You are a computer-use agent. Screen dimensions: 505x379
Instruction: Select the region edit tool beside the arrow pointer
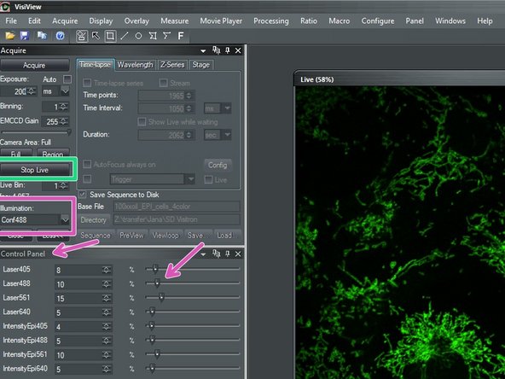(x=82, y=36)
